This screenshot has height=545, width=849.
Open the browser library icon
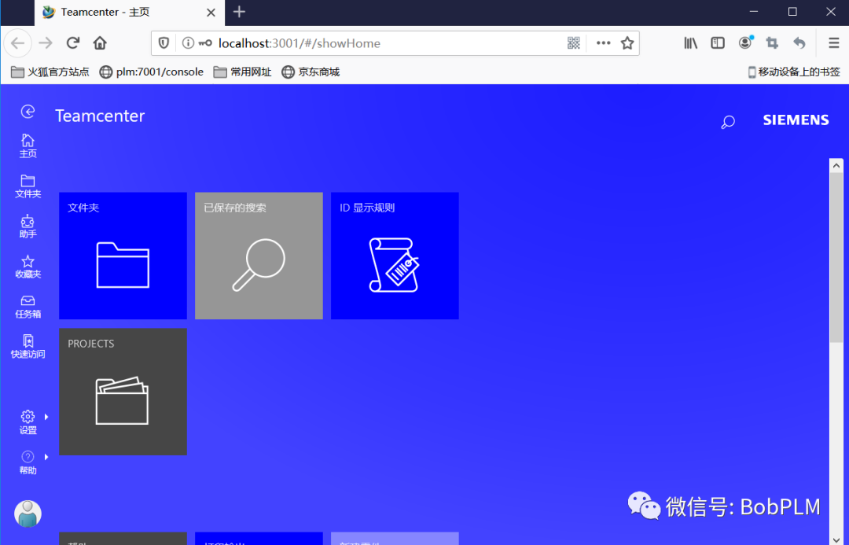(x=690, y=42)
